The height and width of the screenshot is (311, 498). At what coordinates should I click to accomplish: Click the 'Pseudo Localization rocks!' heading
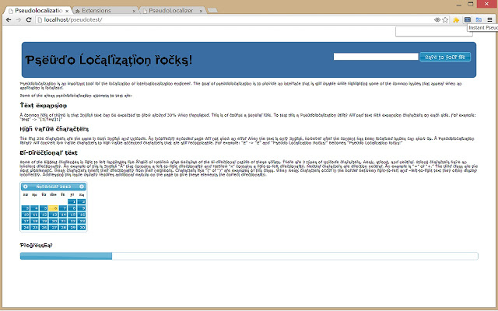(x=109, y=60)
